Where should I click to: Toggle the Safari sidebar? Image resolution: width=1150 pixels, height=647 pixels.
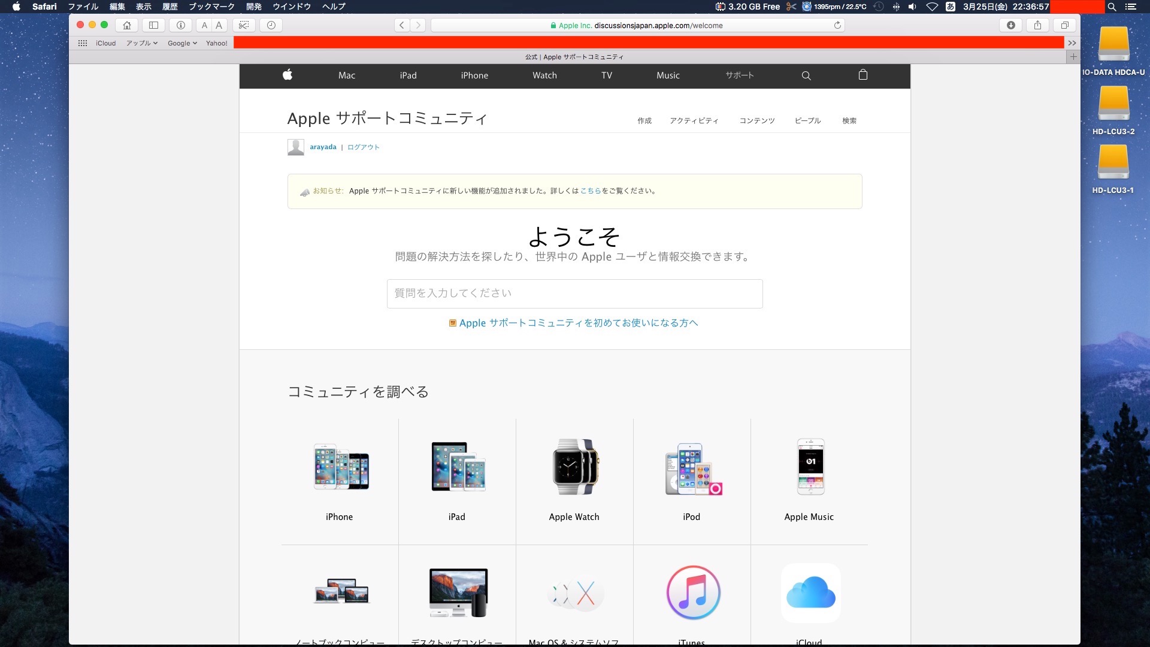[x=153, y=25]
